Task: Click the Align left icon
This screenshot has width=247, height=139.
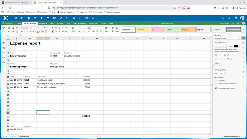Action: pyautogui.click(x=53, y=32)
